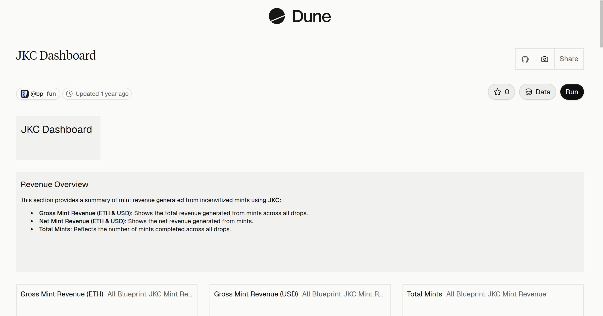Click the Net Mint Revenue bullet text
The image size is (603, 316).
coord(146,221)
